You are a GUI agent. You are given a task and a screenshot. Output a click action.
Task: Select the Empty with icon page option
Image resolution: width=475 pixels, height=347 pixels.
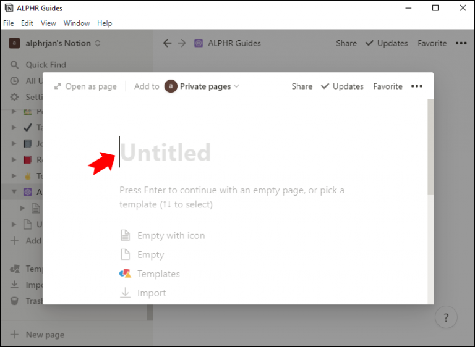coord(163,235)
